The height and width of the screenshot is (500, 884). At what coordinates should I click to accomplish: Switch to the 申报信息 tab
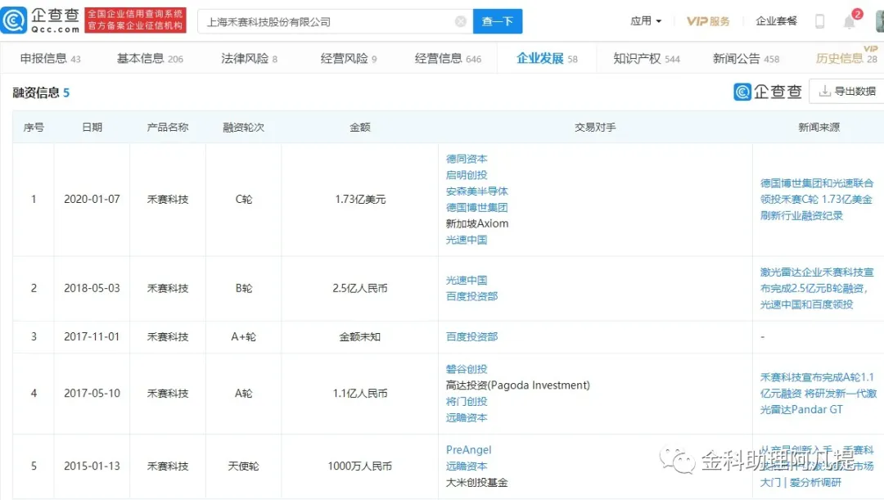(50, 58)
